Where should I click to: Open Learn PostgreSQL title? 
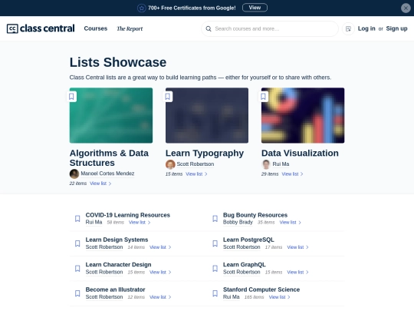pyautogui.click(x=248, y=240)
